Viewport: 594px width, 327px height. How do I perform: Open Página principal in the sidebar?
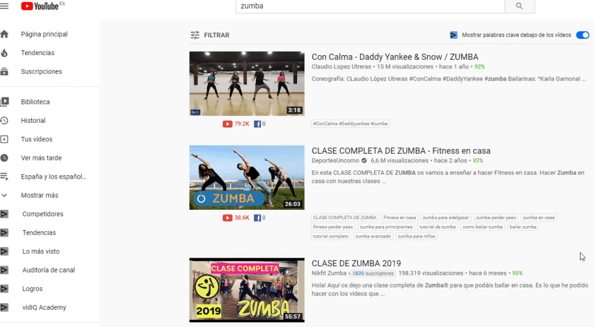pyautogui.click(x=44, y=34)
